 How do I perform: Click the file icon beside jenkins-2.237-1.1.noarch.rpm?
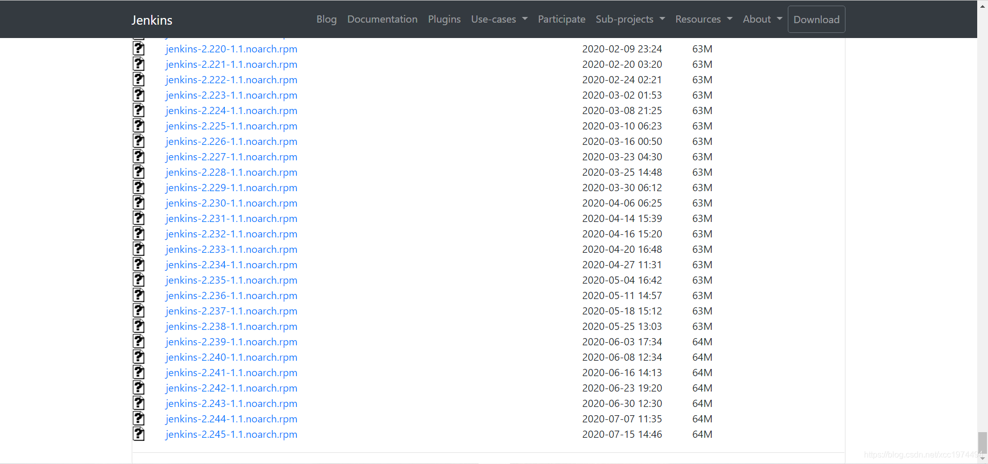pos(138,311)
